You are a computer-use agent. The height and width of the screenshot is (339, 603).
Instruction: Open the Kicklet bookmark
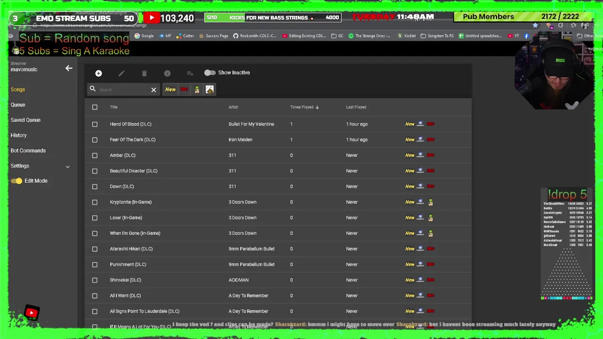click(x=407, y=36)
